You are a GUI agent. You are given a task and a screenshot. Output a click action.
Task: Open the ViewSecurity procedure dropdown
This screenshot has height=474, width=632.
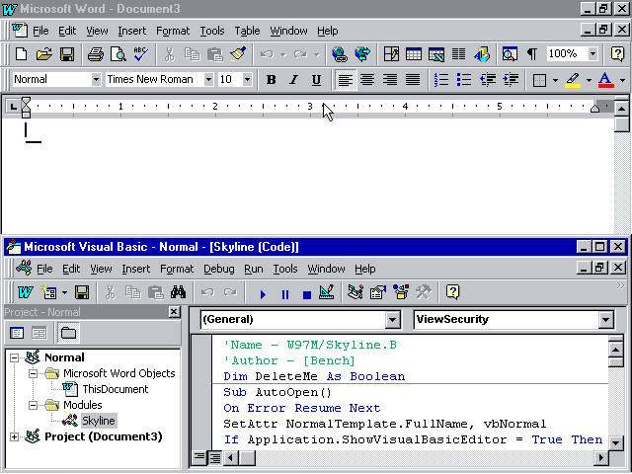[605, 320]
